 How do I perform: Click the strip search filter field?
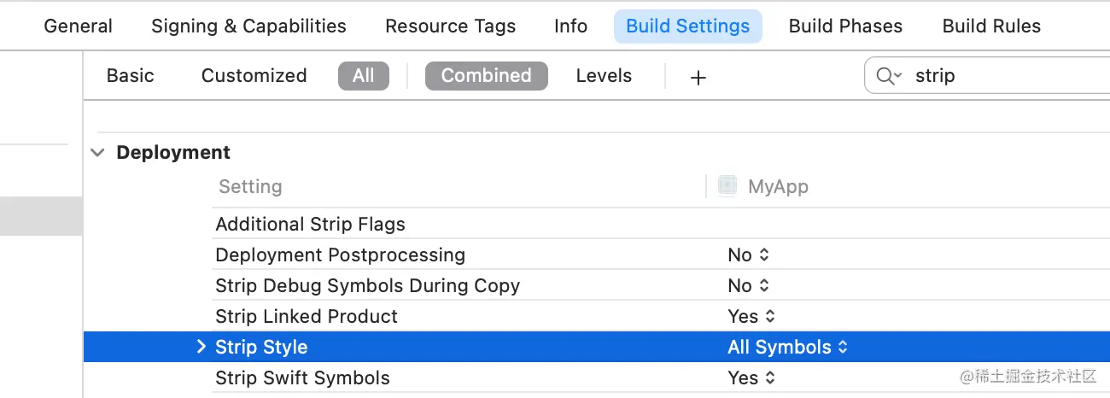(x=999, y=76)
